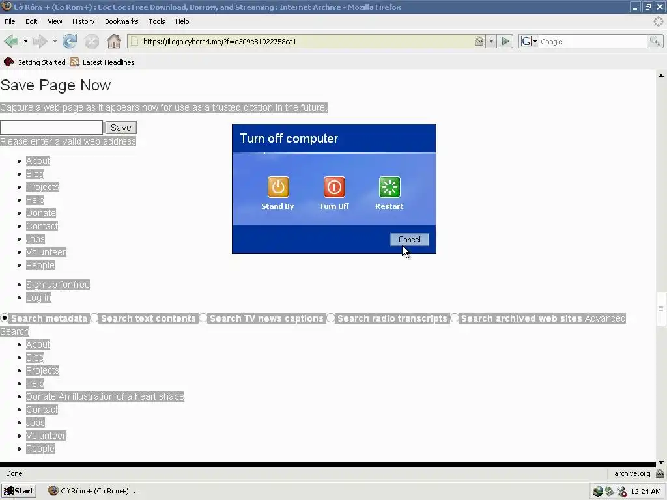Click the archive.org status bar text
667x500 pixels.
click(x=632, y=473)
